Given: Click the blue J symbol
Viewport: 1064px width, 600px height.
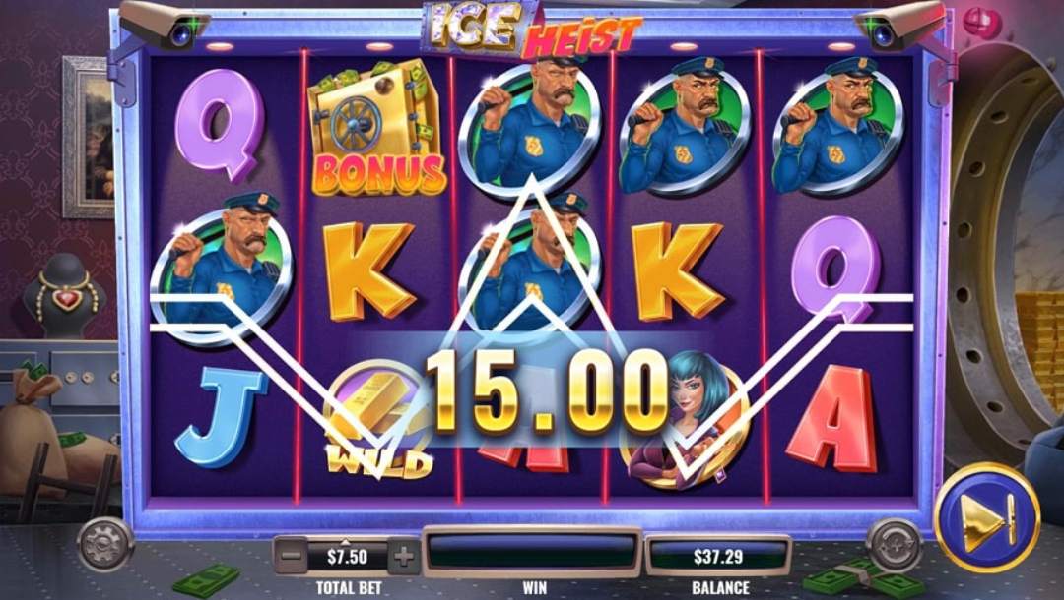Looking at the screenshot, I should (x=220, y=415).
